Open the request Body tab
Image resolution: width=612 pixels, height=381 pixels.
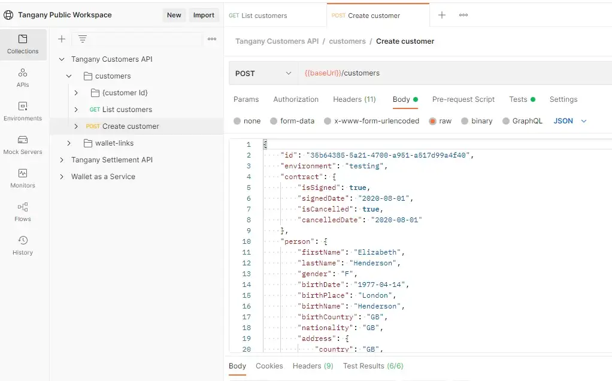click(x=405, y=99)
